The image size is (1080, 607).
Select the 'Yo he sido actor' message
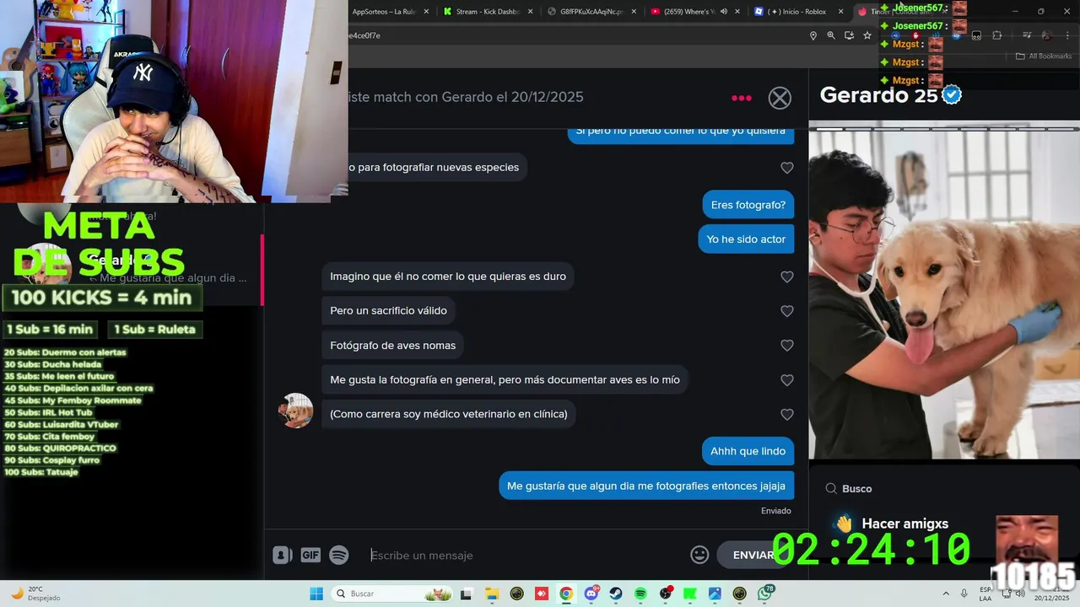click(746, 239)
